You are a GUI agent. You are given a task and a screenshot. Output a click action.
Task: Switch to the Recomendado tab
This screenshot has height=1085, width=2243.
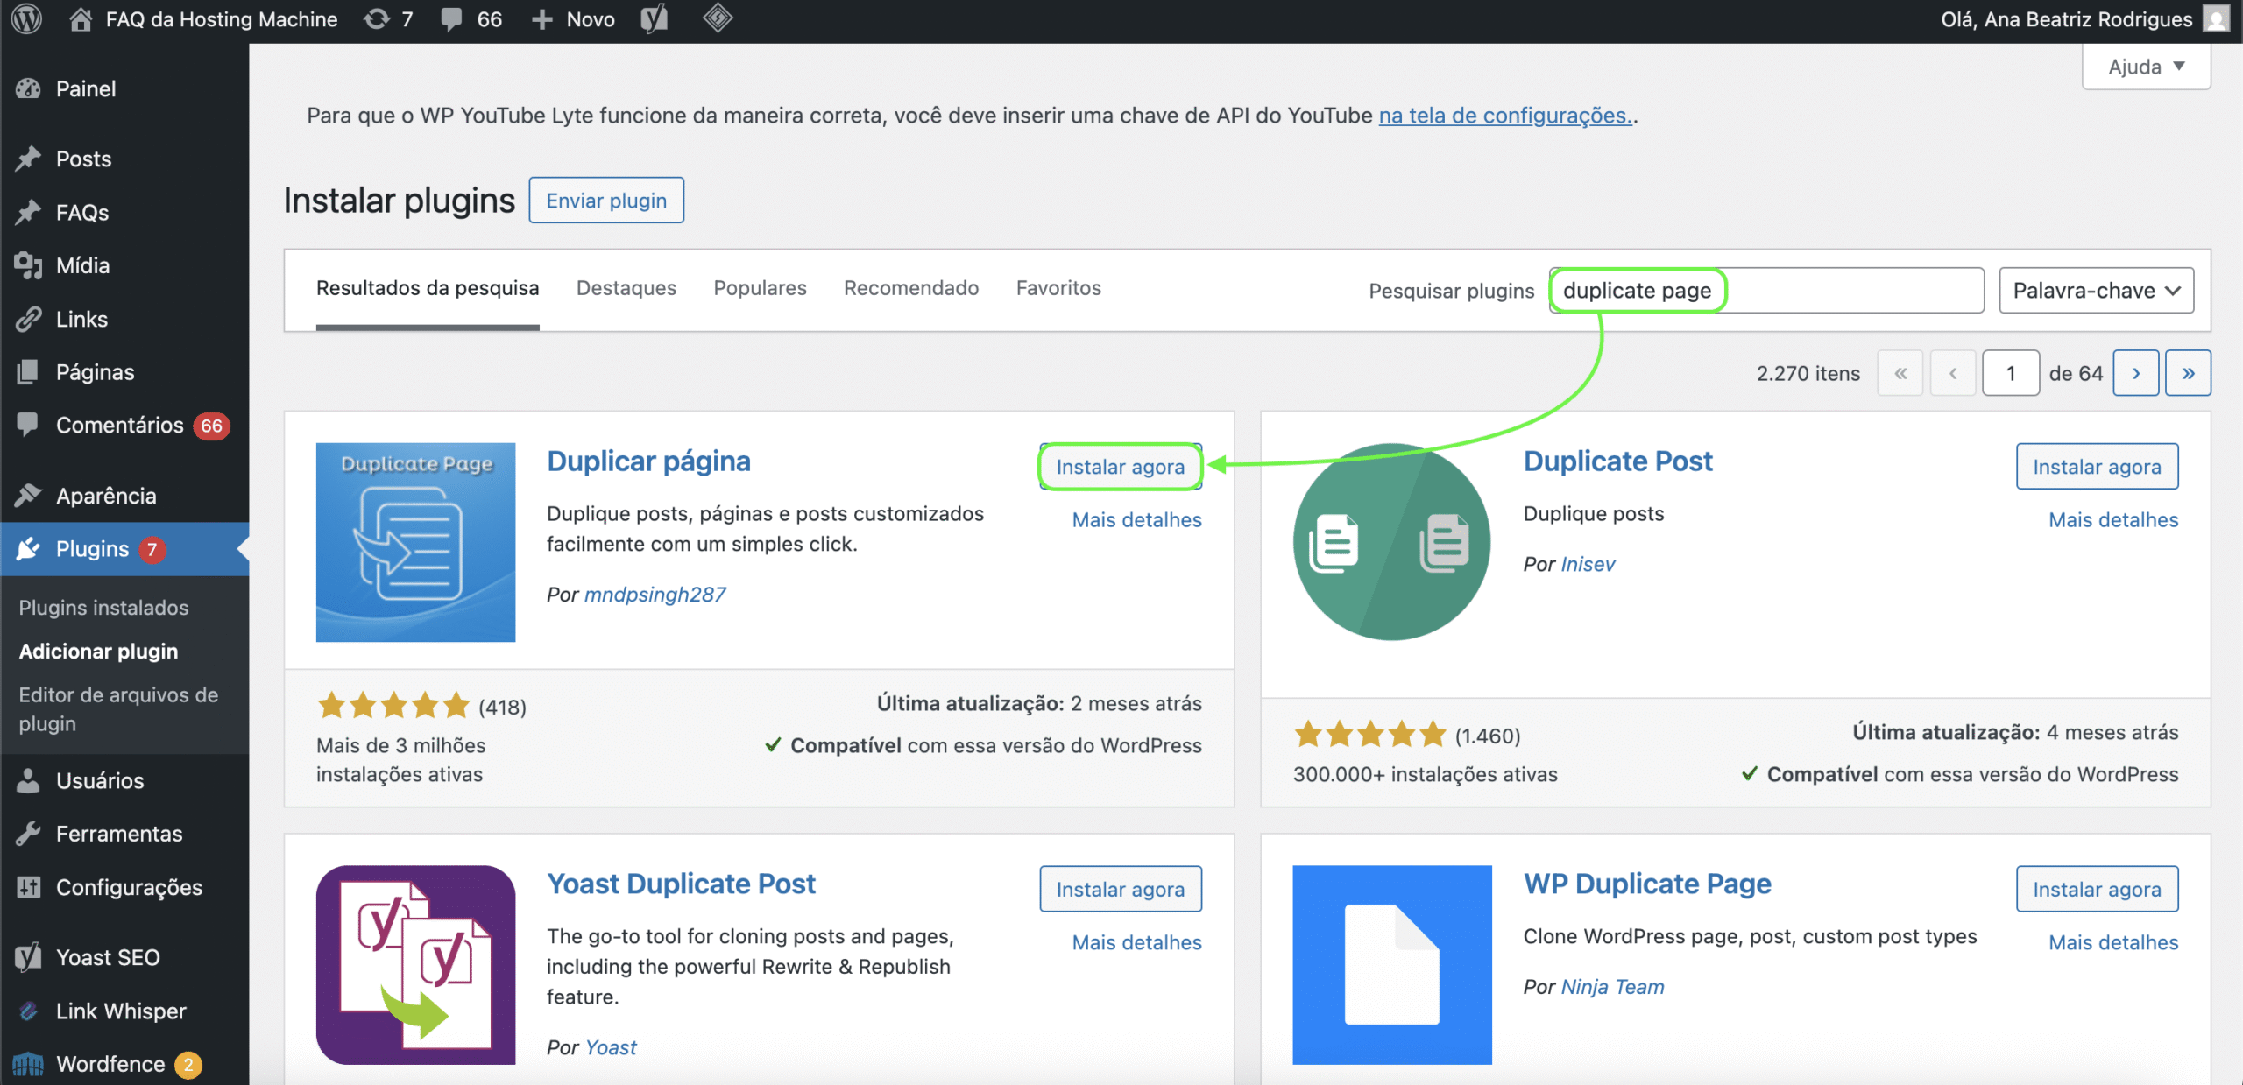pos(911,288)
